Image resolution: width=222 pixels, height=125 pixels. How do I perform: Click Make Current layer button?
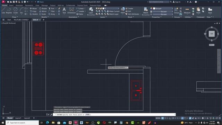tap(113, 11)
